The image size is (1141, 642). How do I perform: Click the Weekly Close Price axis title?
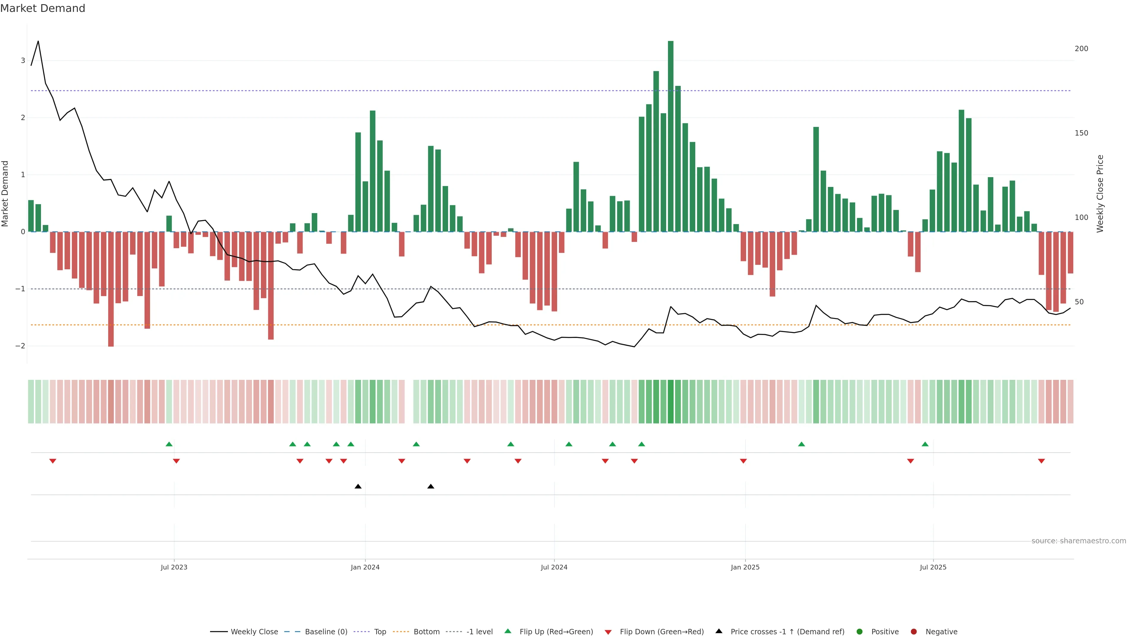1100,193
